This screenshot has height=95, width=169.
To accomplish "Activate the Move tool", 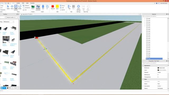I will pos(12,7).
